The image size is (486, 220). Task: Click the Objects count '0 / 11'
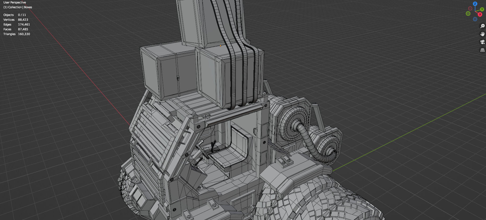tap(22, 15)
